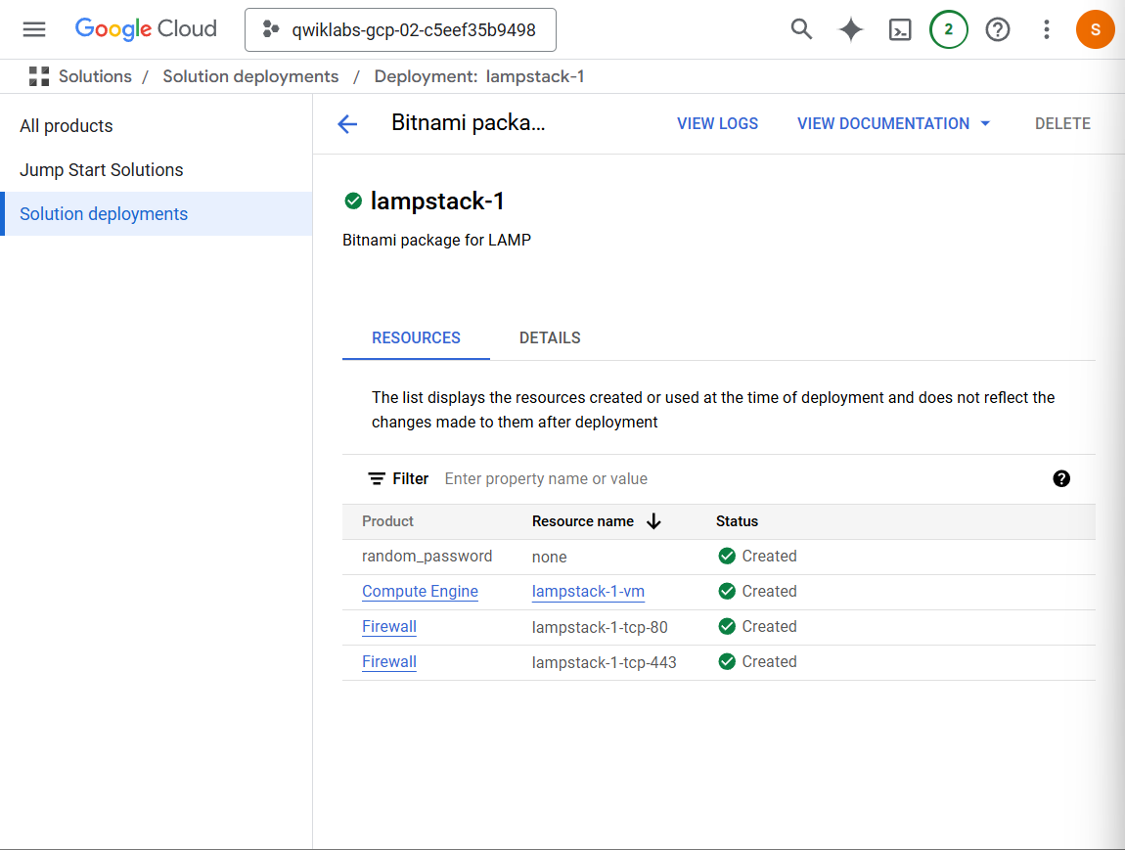Open the main navigation hamburger menu
The height and width of the screenshot is (850, 1125).
[x=33, y=29]
